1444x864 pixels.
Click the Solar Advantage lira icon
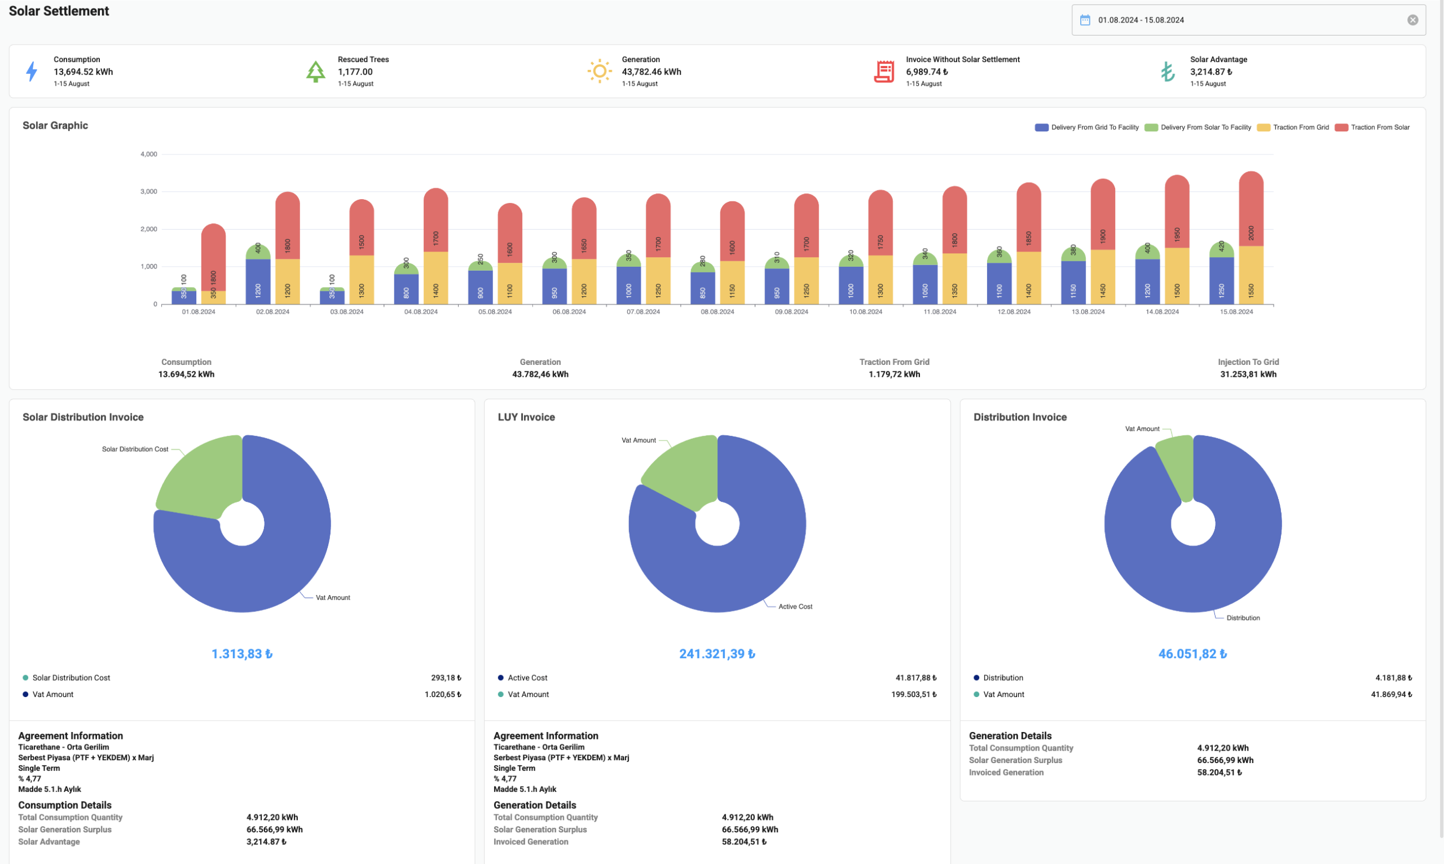tap(1168, 71)
